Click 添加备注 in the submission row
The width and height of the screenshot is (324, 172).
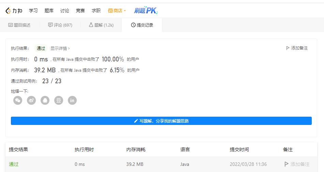pyautogui.click(x=297, y=164)
